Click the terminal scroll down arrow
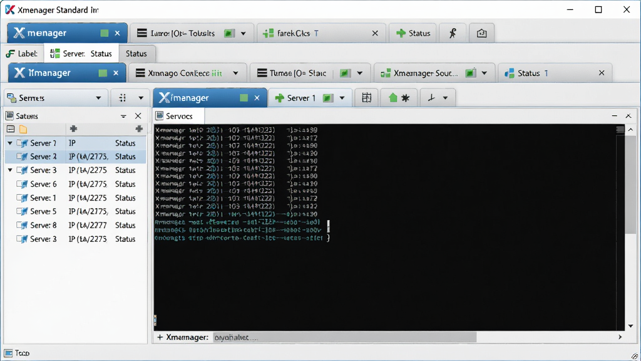 630,326
